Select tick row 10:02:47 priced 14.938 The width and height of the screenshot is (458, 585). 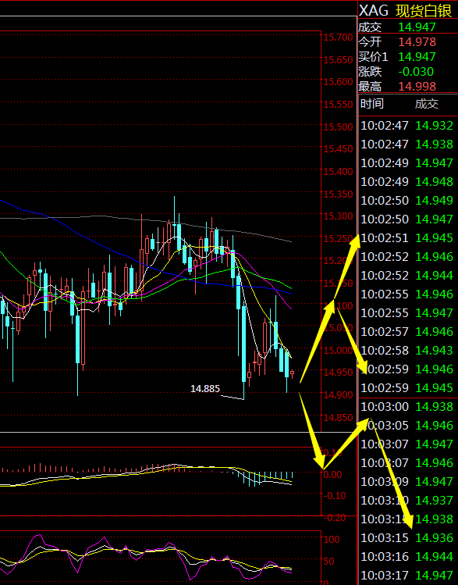pos(407,144)
